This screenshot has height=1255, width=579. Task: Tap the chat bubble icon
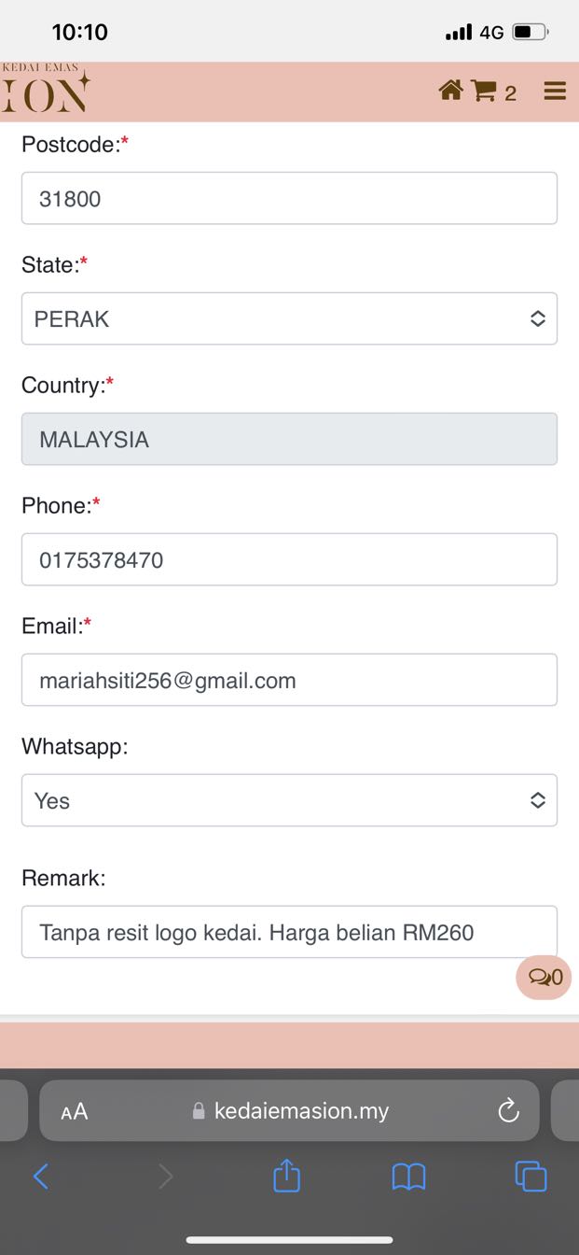[544, 978]
